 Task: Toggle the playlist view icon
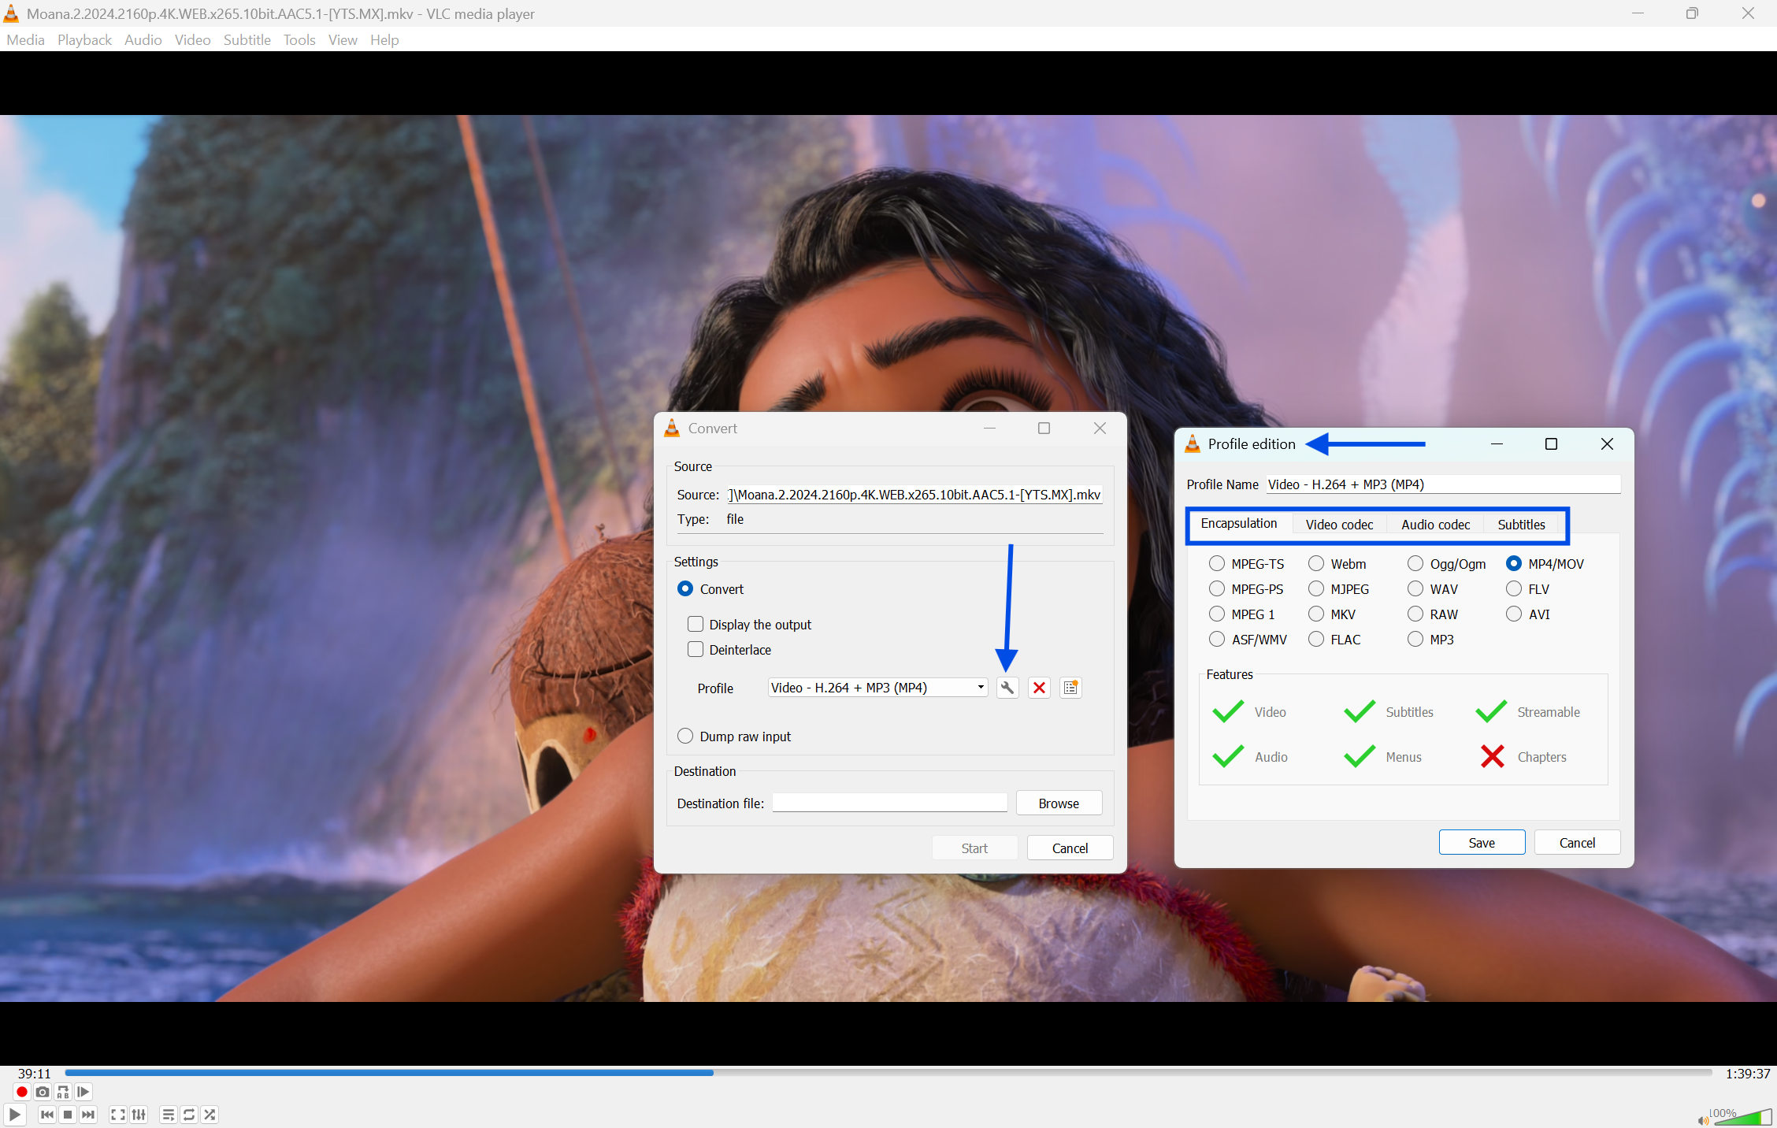(168, 1115)
